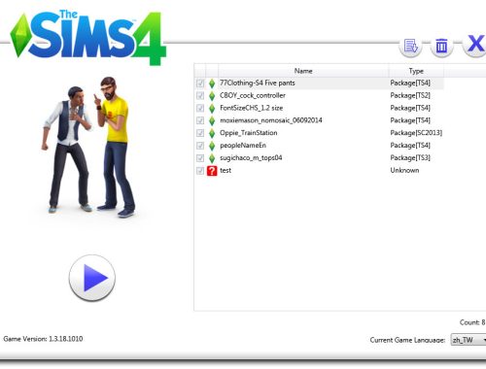Select the sugichaco_m_tops04 entry

click(251, 157)
